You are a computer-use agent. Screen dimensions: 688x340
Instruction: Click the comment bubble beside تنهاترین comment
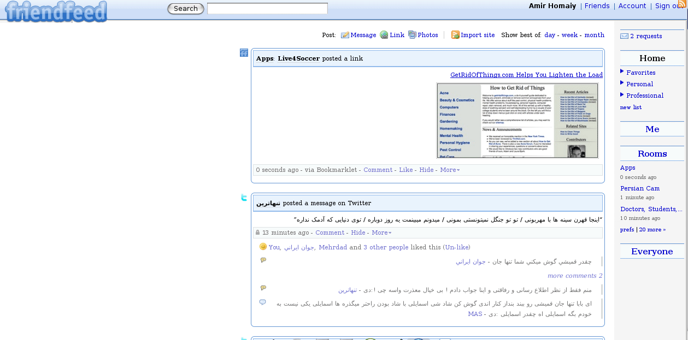tap(263, 288)
